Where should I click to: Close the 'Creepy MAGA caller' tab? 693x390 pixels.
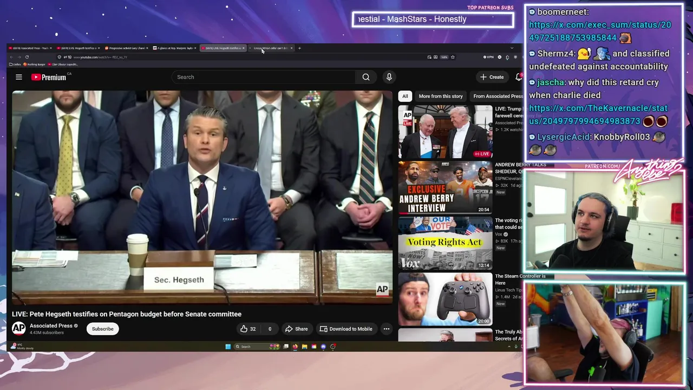[291, 48]
